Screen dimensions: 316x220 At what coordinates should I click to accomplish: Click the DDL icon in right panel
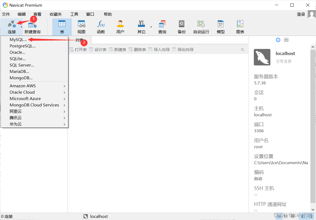click(x=286, y=40)
